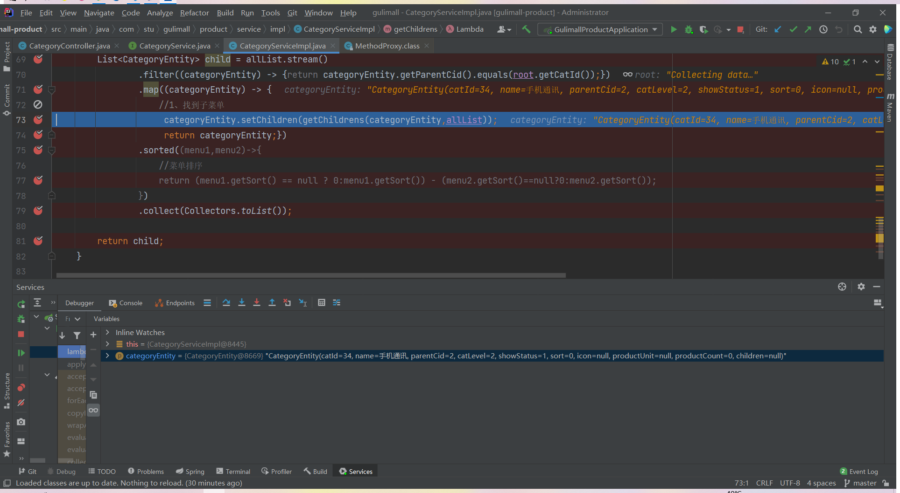Click the Drop Frame icon
The width and height of the screenshot is (900, 493).
coord(287,303)
